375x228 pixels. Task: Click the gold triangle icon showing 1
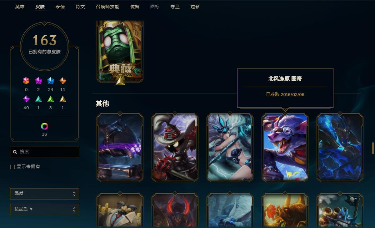pos(62,99)
